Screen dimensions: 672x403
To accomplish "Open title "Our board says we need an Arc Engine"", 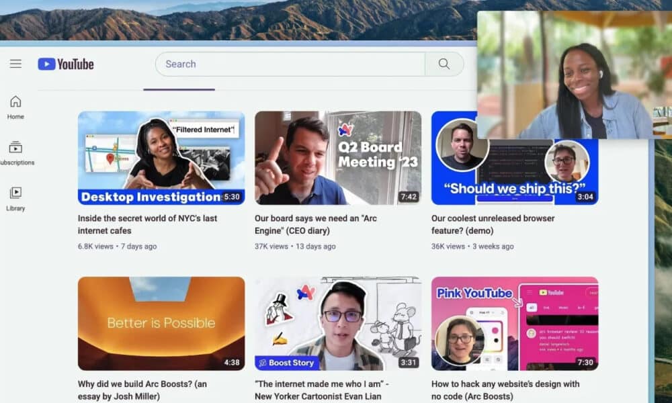I will [x=316, y=224].
